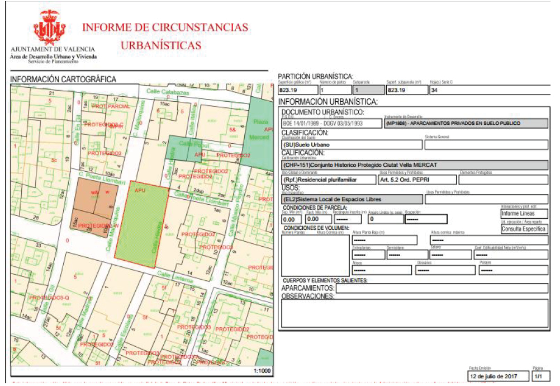The height and width of the screenshot is (386, 560).
Task: Click the 'PROT. PARCIAL' map label
Action: point(111,106)
